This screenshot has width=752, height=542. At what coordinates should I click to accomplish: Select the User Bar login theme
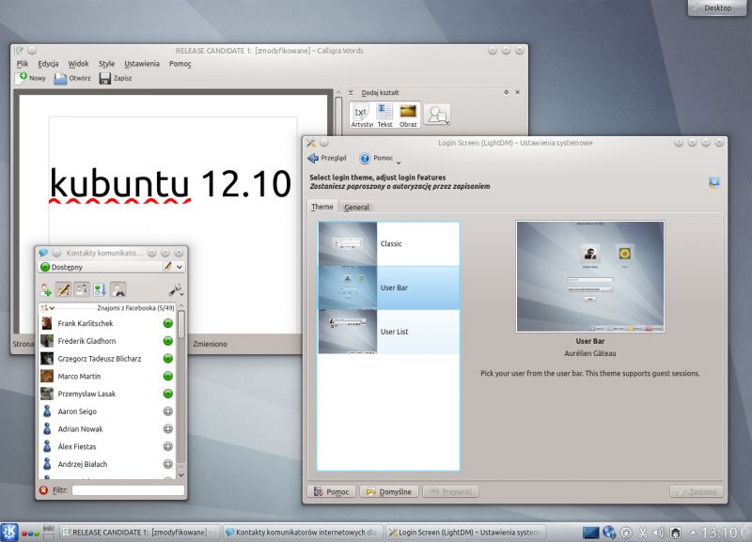tap(388, 287)
